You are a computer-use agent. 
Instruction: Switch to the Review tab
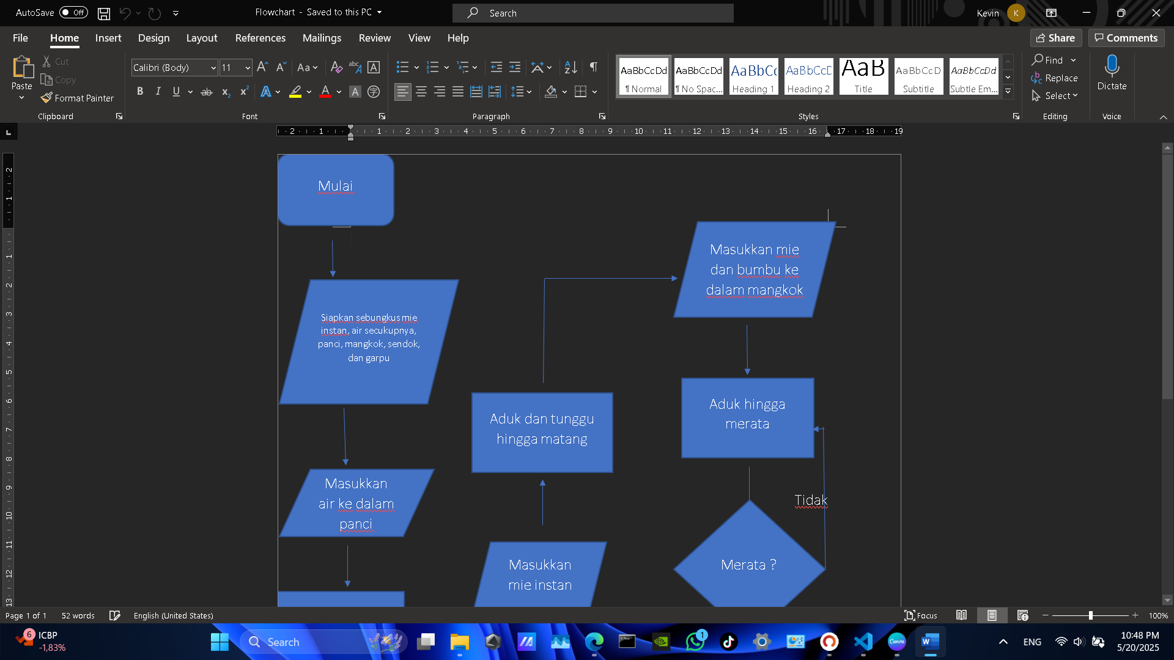tap(374, 38)
